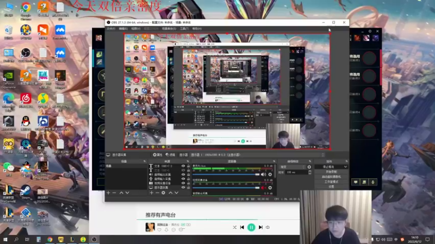
Task: Open the Scene Collection menu in OBS
Action: coord(169,29)
